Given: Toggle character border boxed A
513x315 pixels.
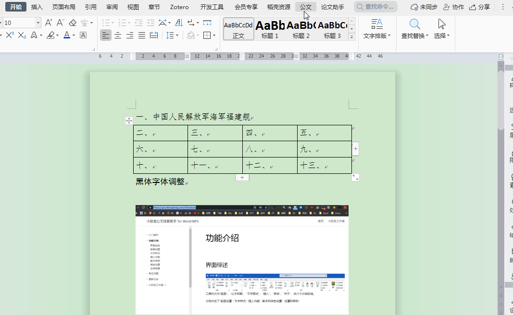Looking at the screenshot, I should tap(83, 35).
